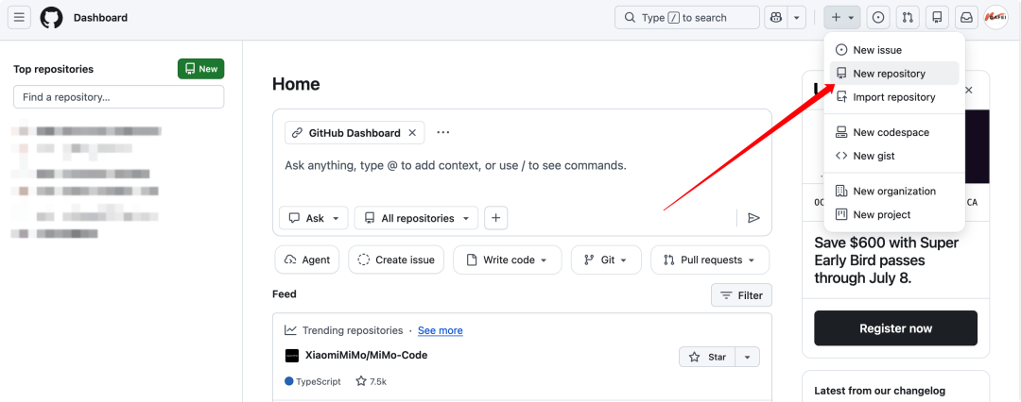
Task: Open the Issues icon in header
Action: click(877, 18)
